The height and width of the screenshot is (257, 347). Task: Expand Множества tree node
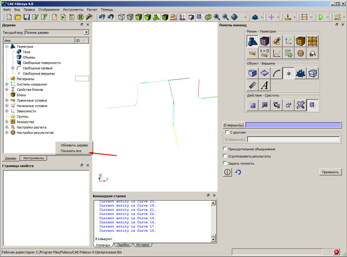pos(7,122)
